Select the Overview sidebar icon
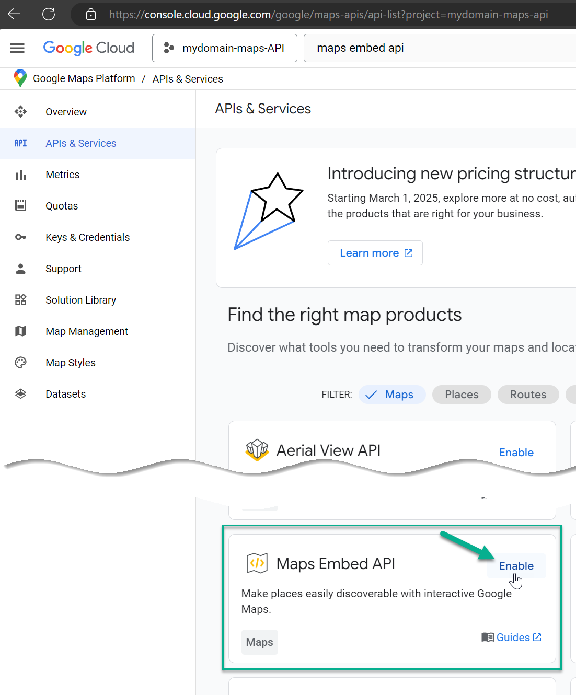Screen dimensions: 576x695 click(x=20, y=112)
